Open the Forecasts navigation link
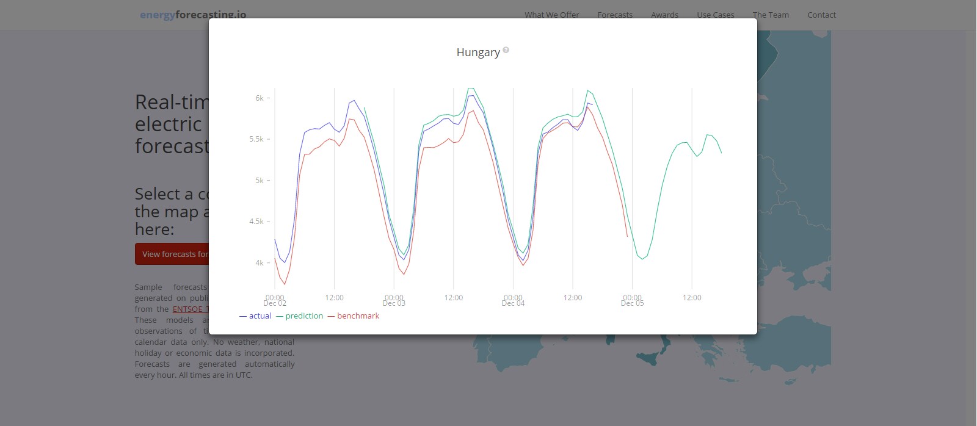 click(x=615, y=15)
